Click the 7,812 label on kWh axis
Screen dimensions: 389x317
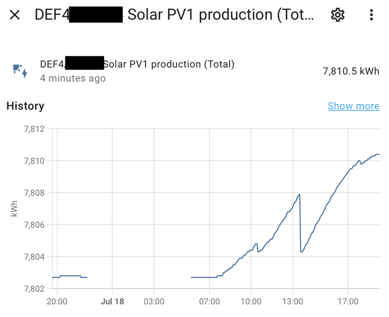tap(34, 129)
